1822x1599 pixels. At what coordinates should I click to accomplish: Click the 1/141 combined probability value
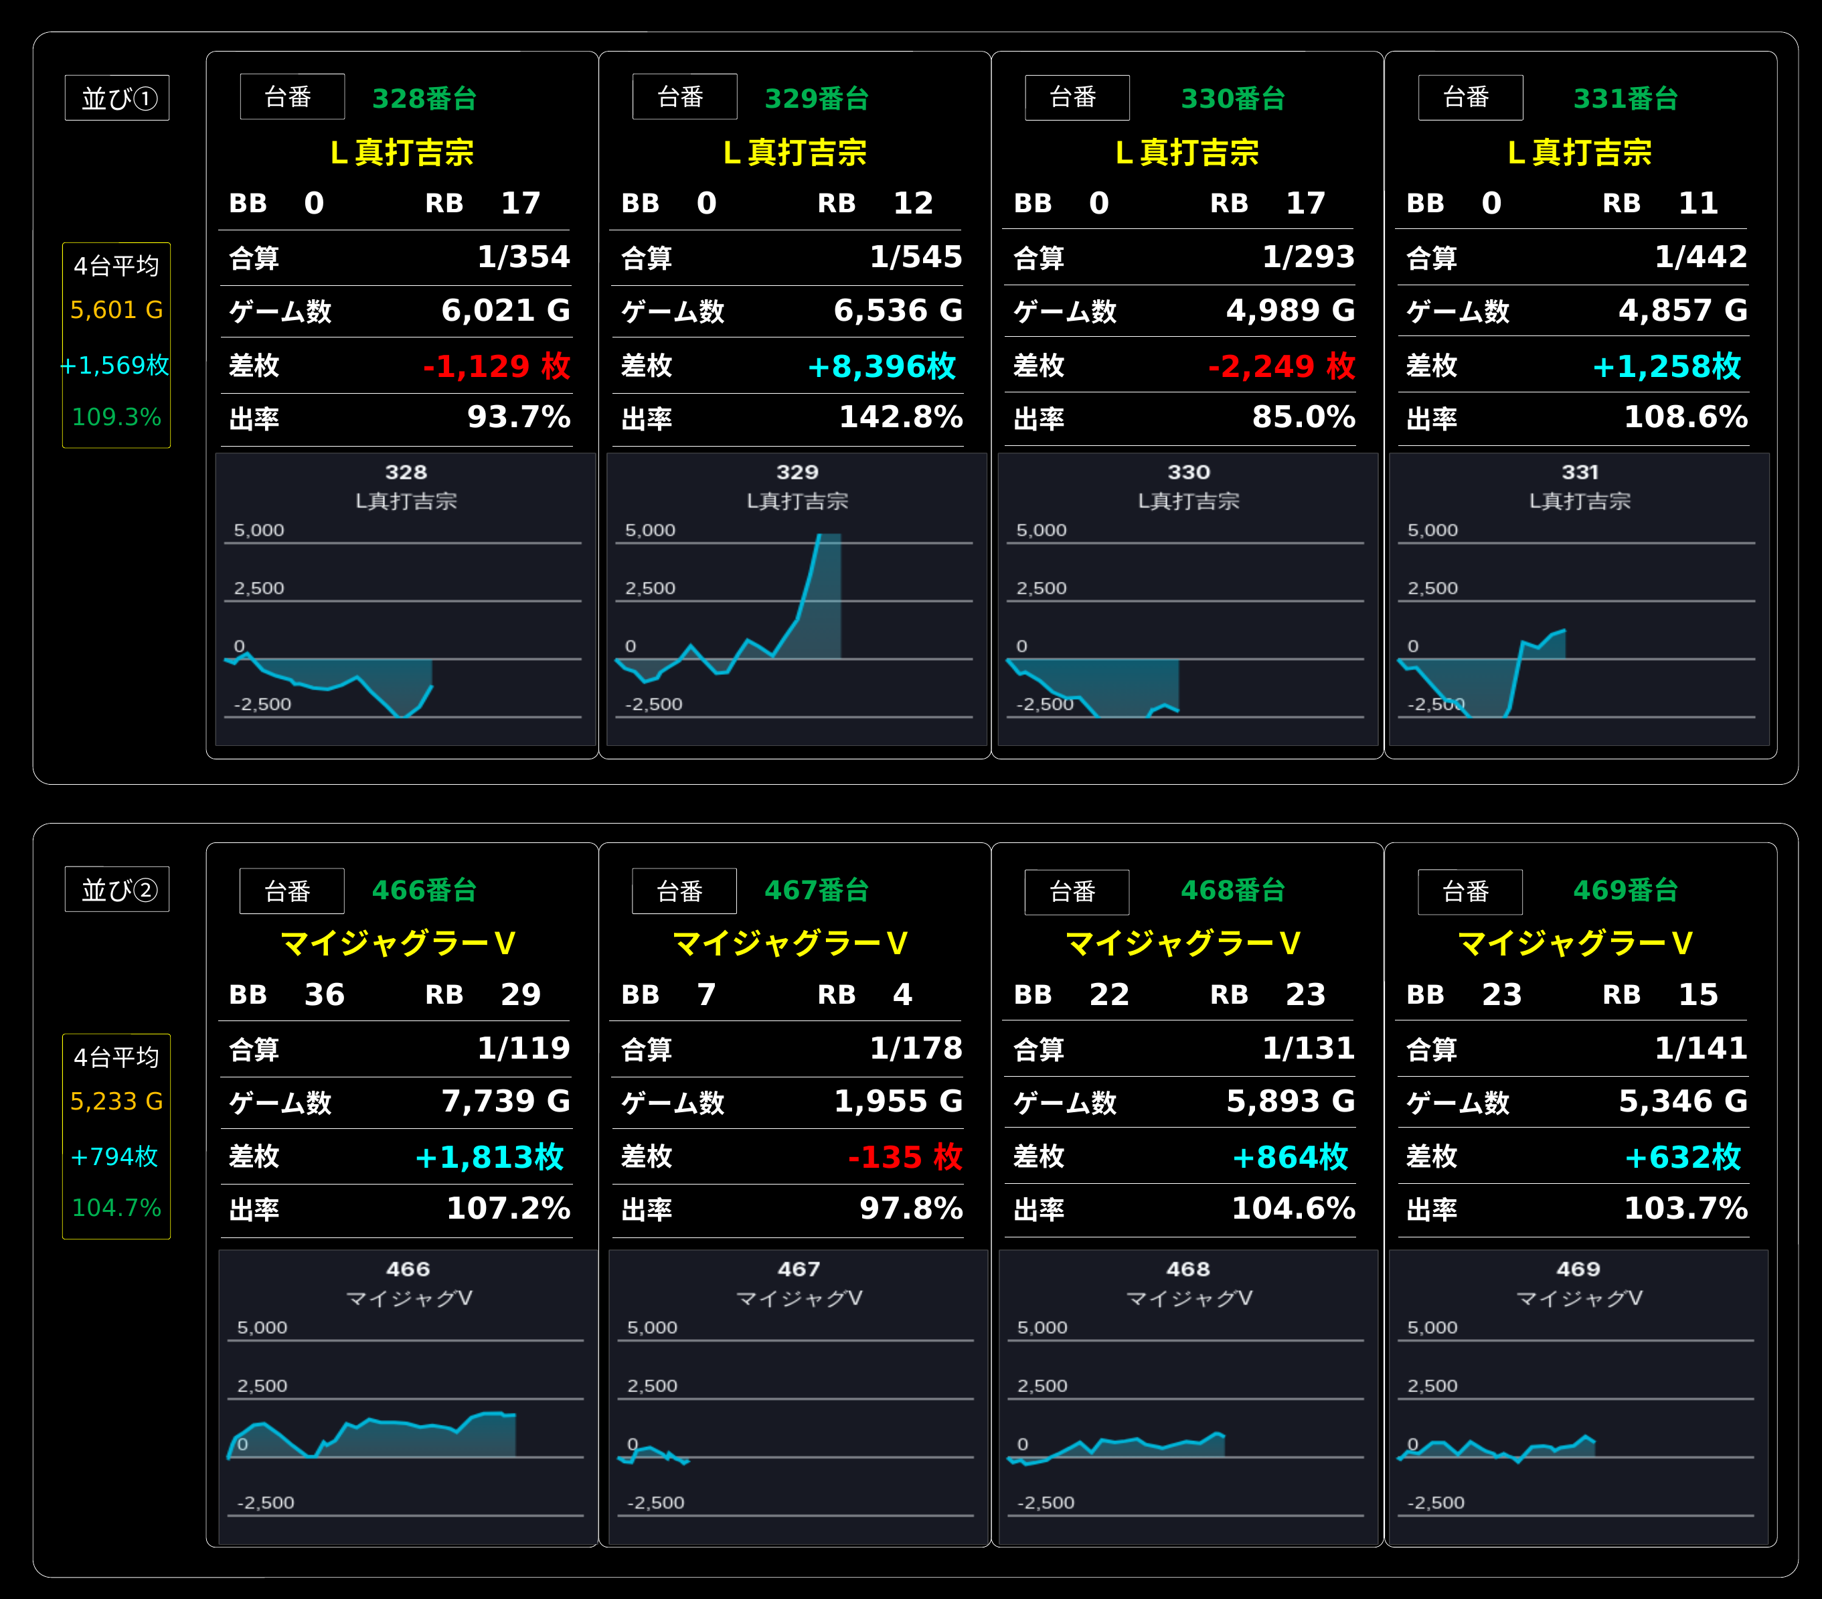(x=1702, y=1048)
